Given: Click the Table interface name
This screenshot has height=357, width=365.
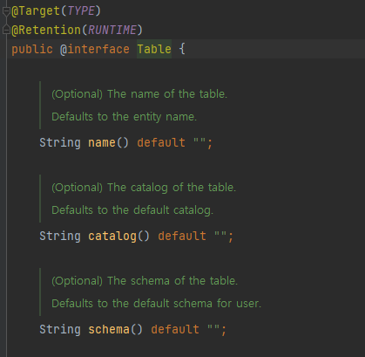Looking at the screenshot, I should [154, 49].
